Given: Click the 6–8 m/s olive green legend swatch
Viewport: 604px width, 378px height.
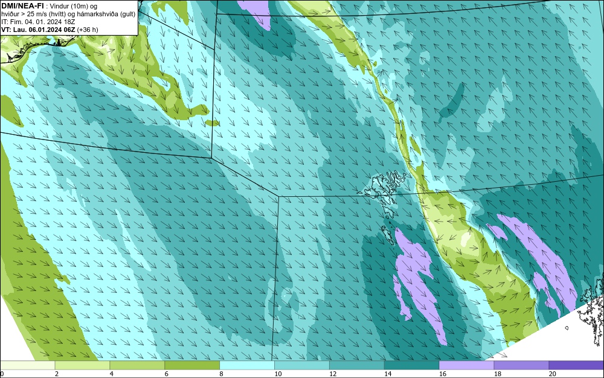Looking at the screenshot, I should [192, 365].
